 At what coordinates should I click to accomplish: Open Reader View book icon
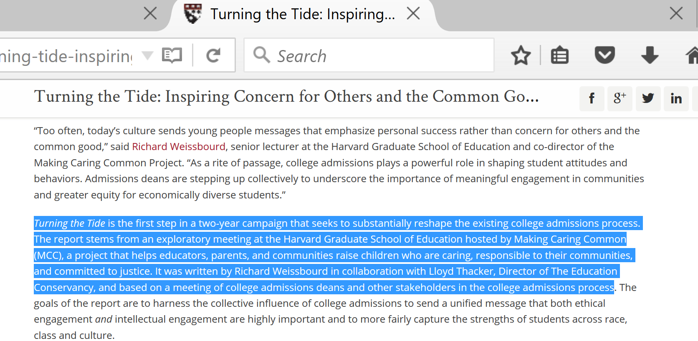coord(172,55)
